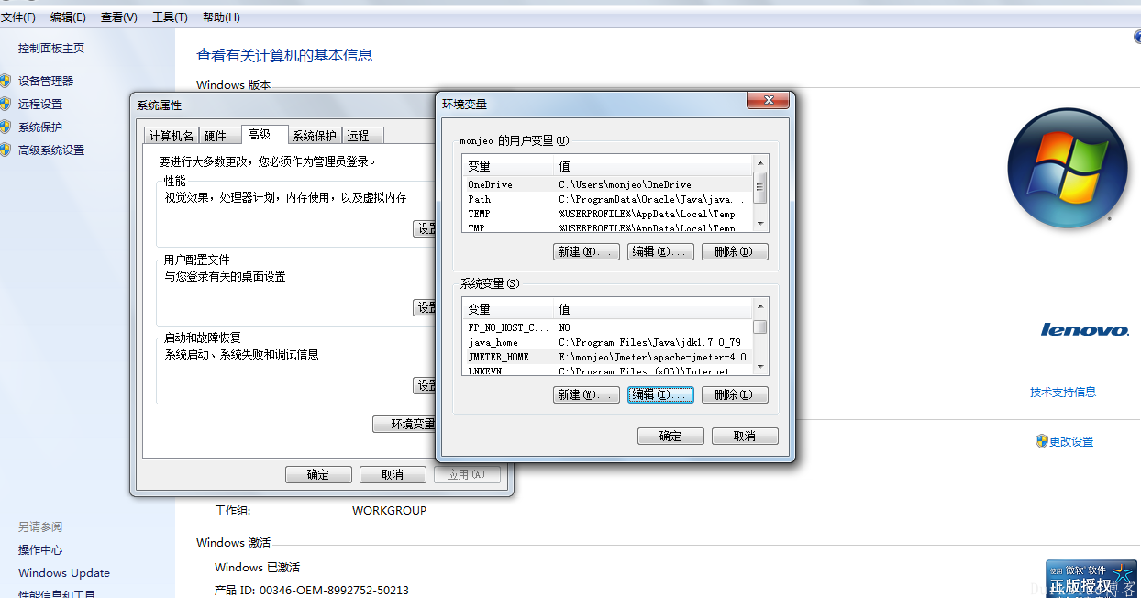This screenshot has width=1141, height=598.
Task: Click 新建 under system variables
Action: pos(587,394)
